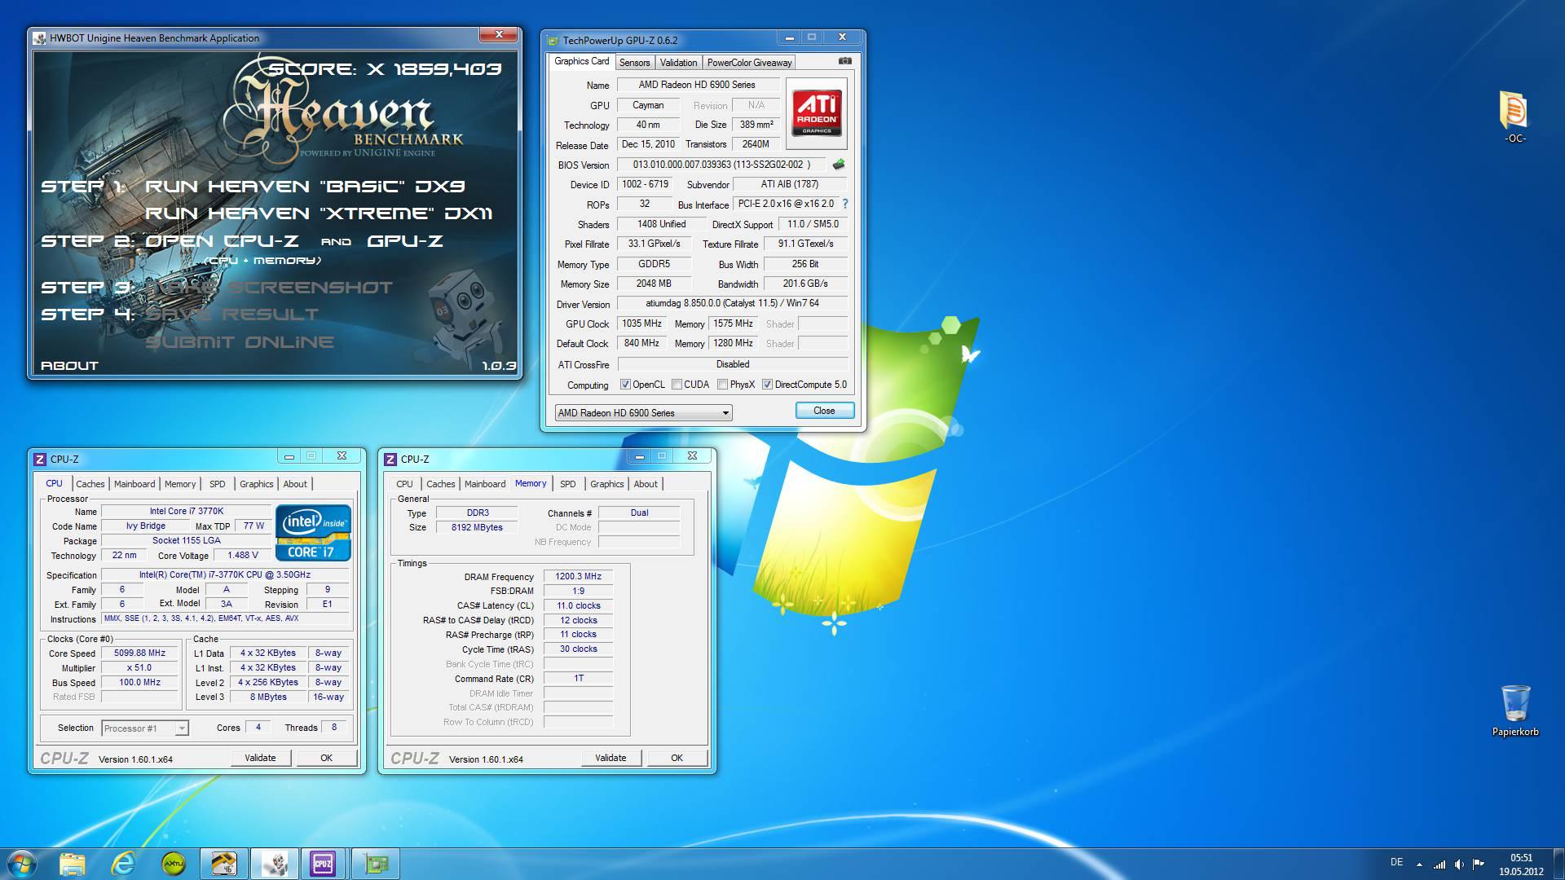Show hidden tray icons arrow
This screenshot has width=1565, height=880.
pyautogui.click(x=1419, y=865)
